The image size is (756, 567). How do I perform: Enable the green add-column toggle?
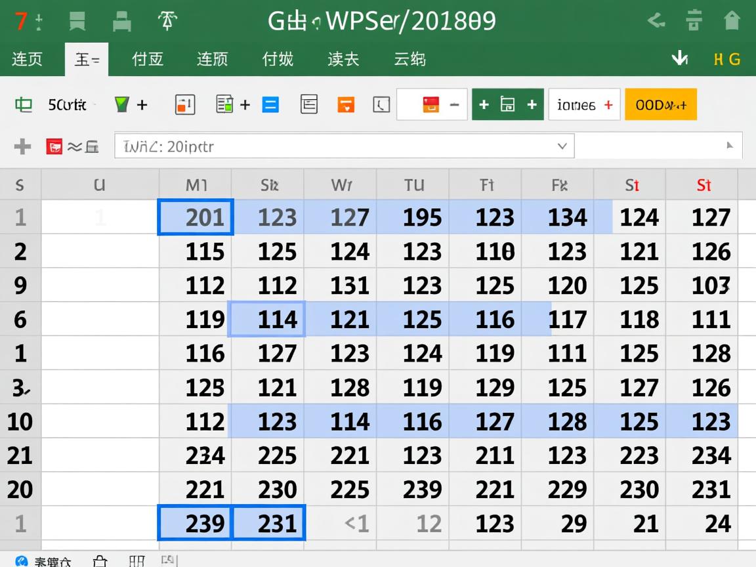[x=507, y=104]
